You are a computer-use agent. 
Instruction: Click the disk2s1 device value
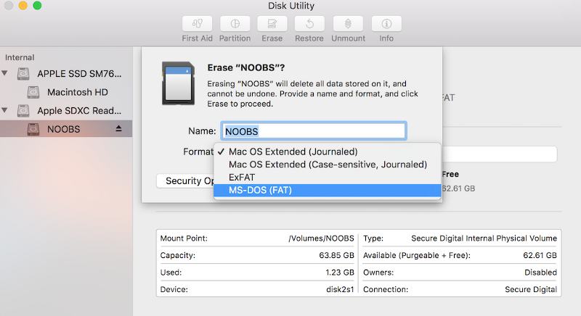coord(340,289)
